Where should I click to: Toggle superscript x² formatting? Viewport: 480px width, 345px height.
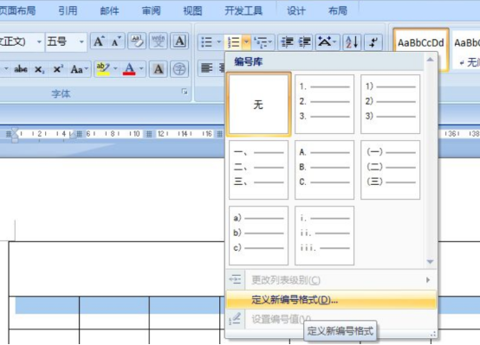pos(58,69)
